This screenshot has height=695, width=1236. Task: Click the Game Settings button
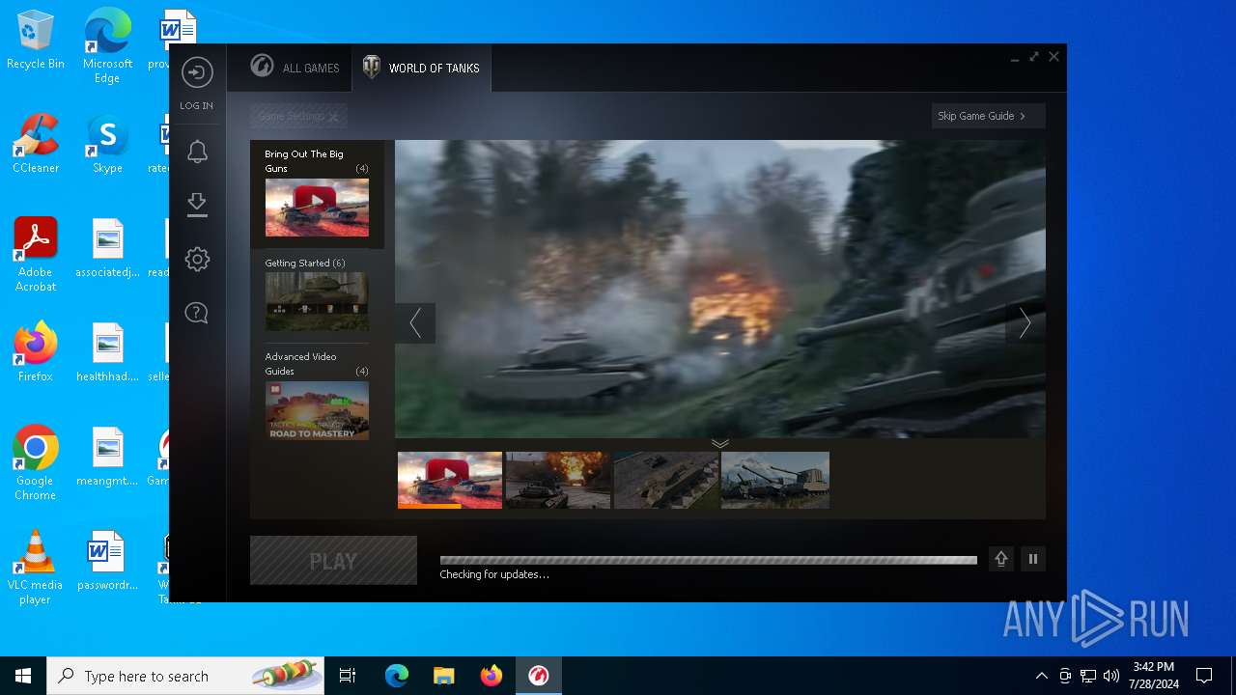(298, 116)
